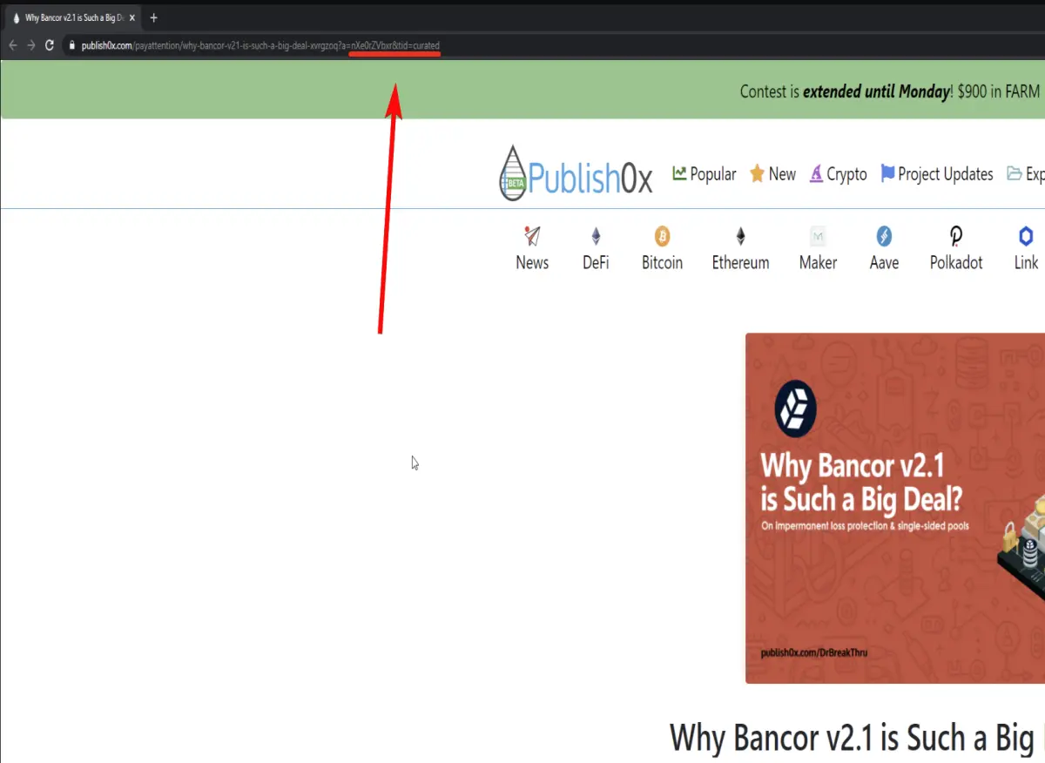Click the Maker category icon
Screen dimensions: 1045x763
818,236
